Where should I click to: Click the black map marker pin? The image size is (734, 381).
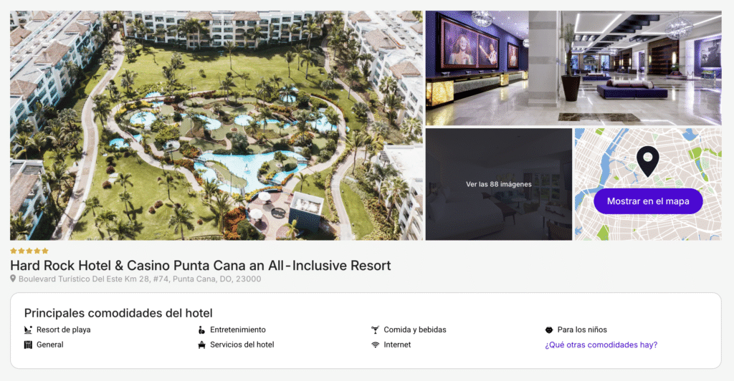(647, 161)
